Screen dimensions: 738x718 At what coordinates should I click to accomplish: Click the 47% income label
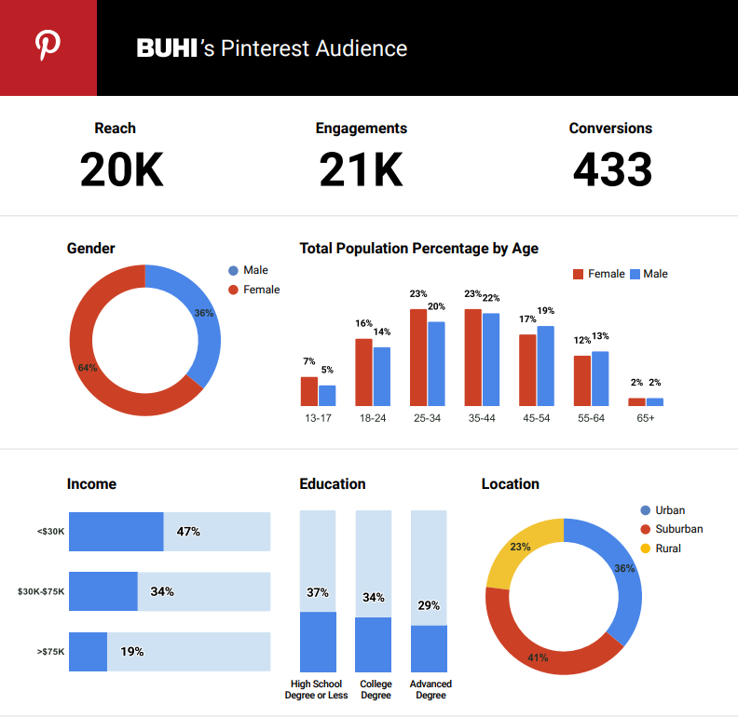188,532
